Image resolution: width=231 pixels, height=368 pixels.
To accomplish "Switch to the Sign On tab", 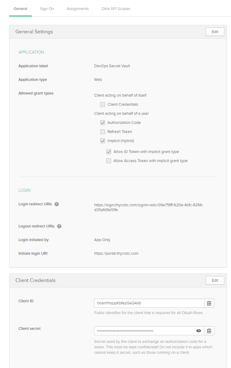I will pos(47,9).
